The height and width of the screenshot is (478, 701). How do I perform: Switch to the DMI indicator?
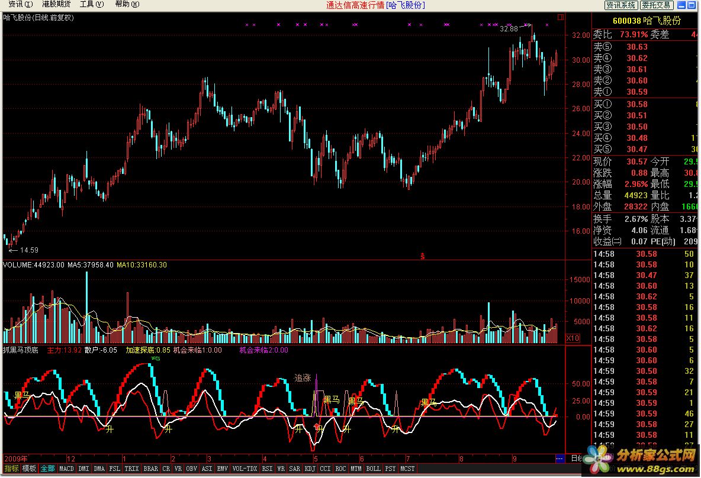click(x=83, y=469)
